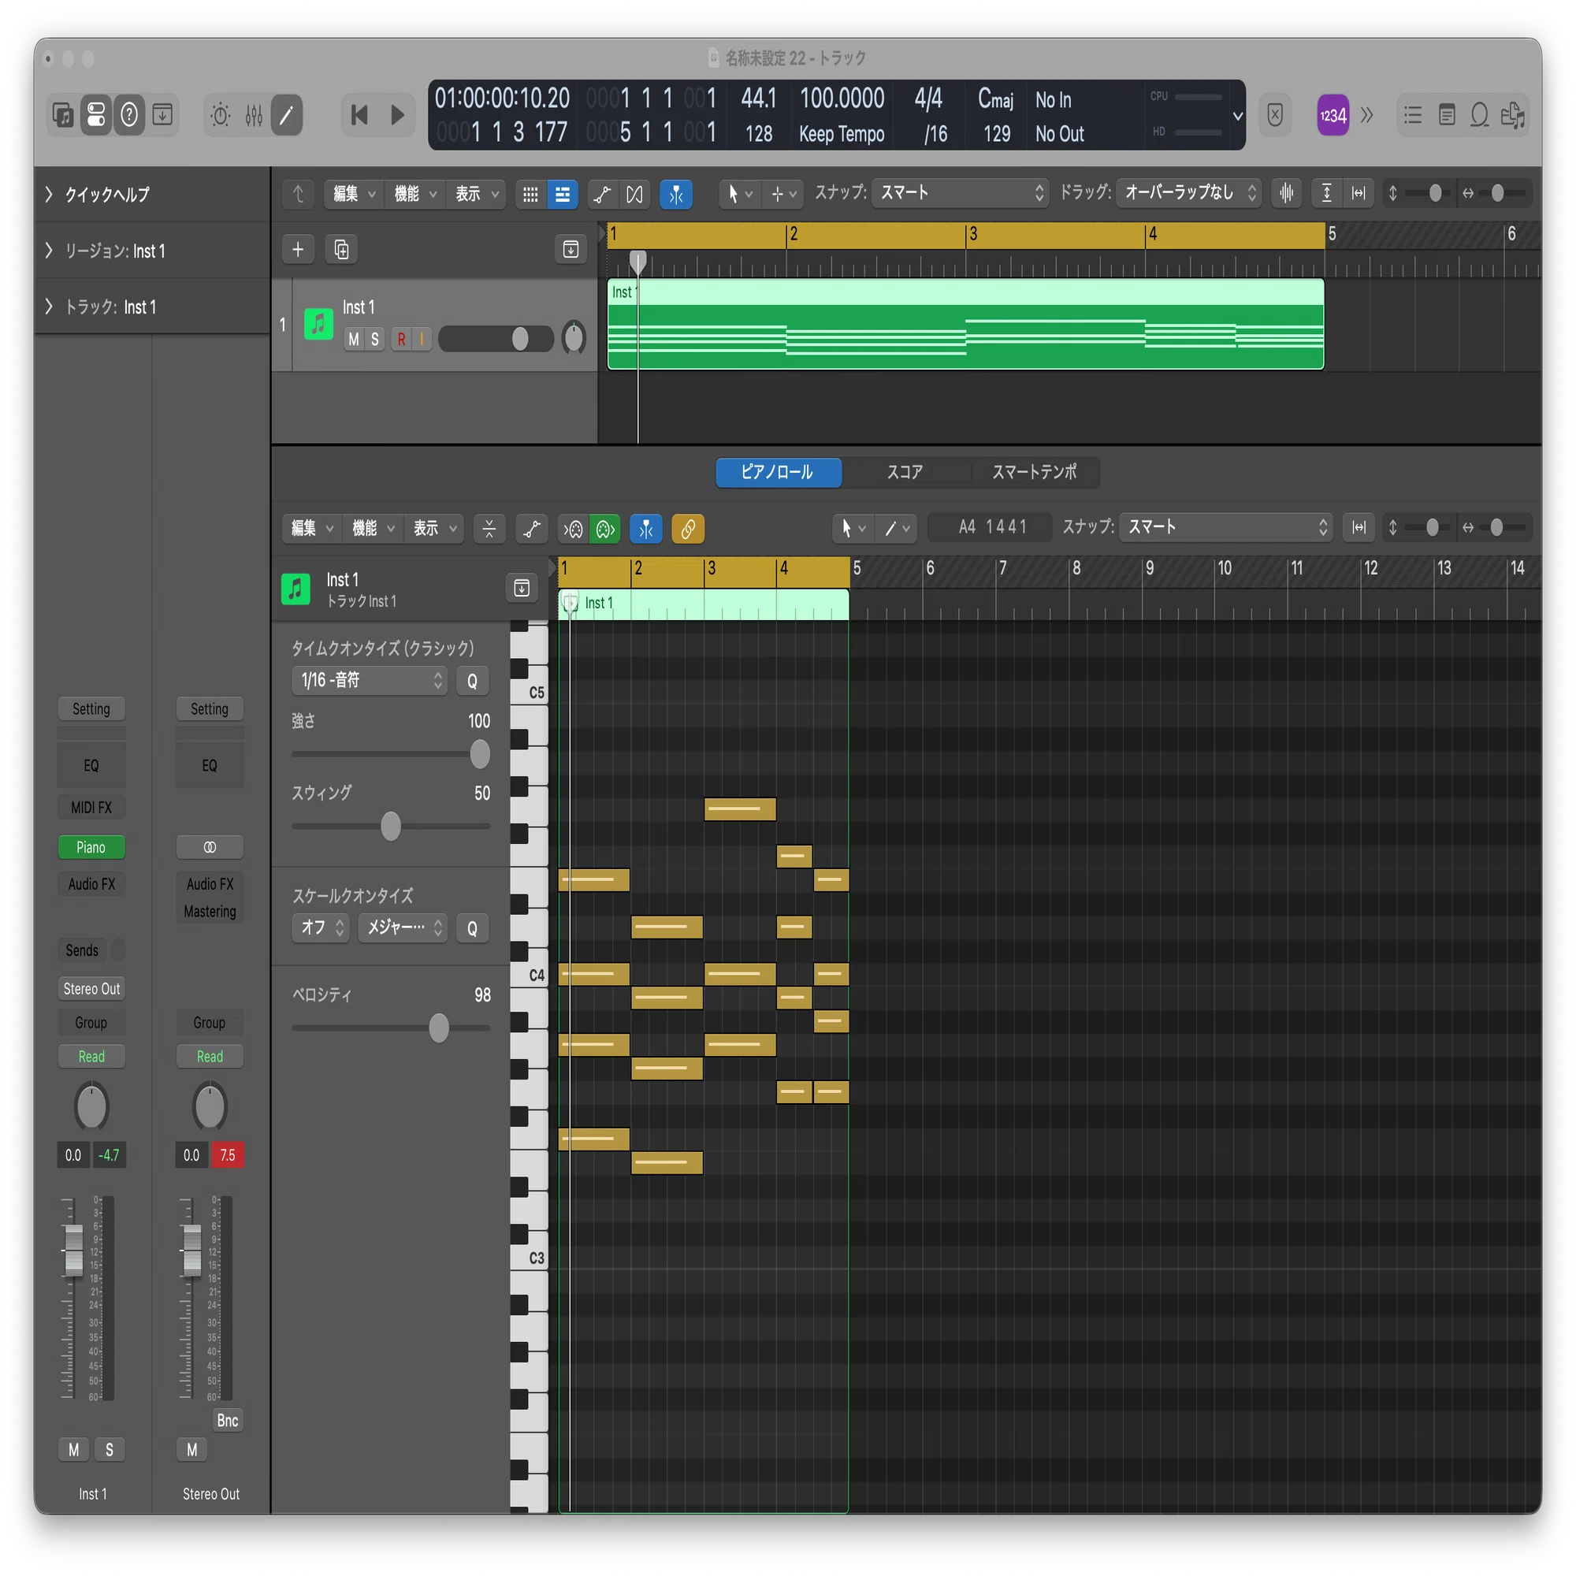Duplicate track icon in track header
The height and width of the screenshot is (1576, 1576).
click(342, 249)
